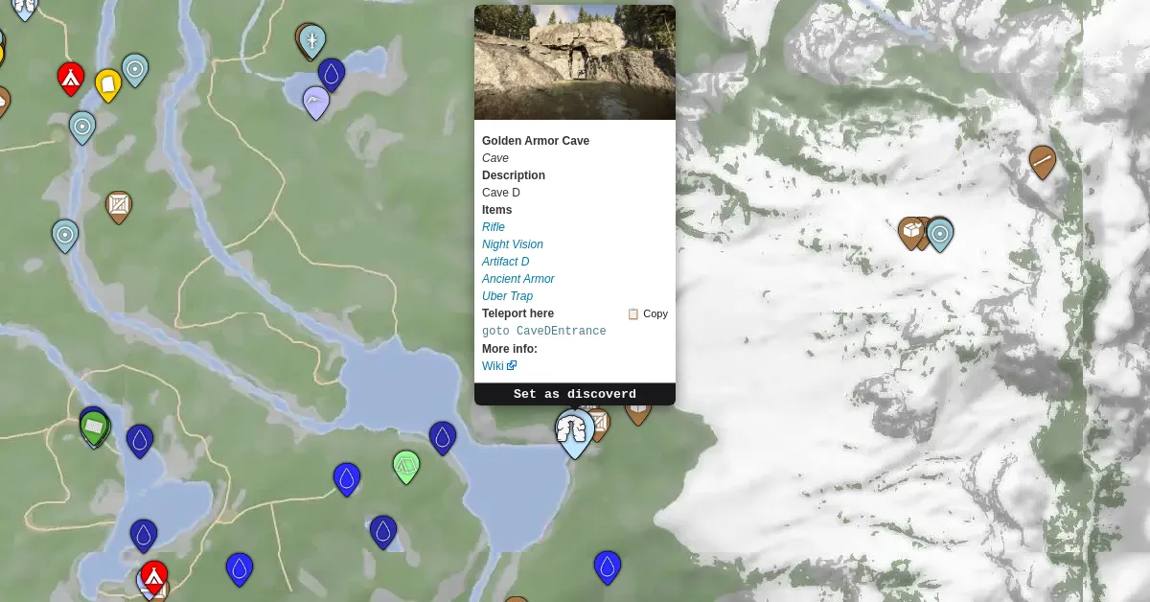View the Golden Armor Cave photo thumbnail
Image resolution: width=1150 pixels, height=602 pixels.
click(574, 61)
